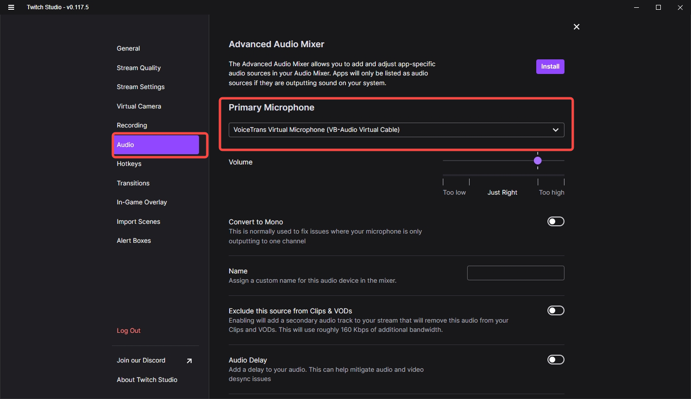Open the hamburger menu in title bar
This screenshot has height=399, width=691.
[11, 7]
